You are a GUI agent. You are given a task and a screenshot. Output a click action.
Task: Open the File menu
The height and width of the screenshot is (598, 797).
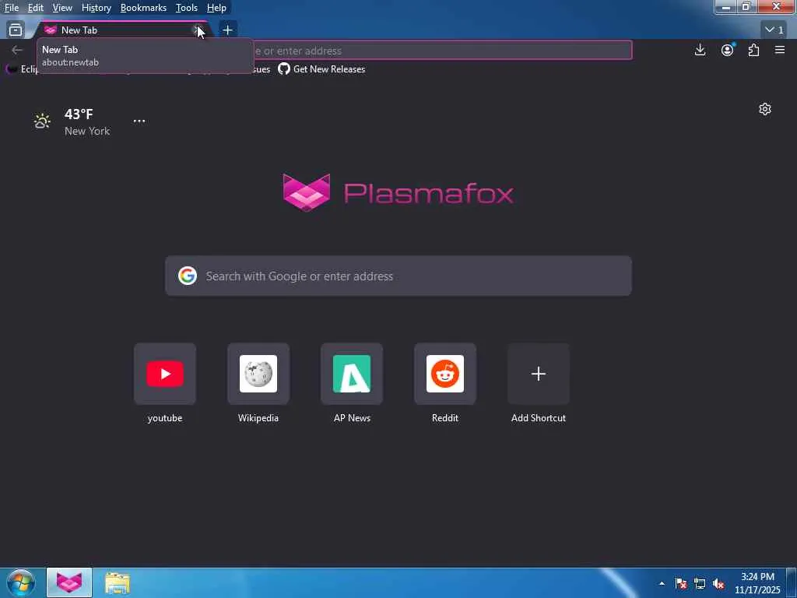[x=11, y=8]
